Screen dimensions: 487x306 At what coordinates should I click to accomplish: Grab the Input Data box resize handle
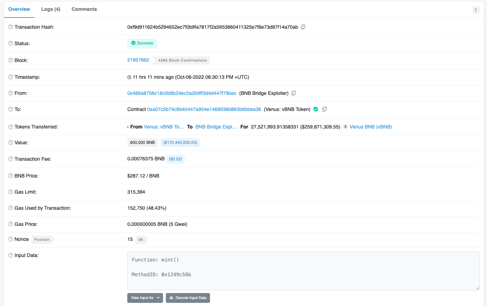pos(477,288)
